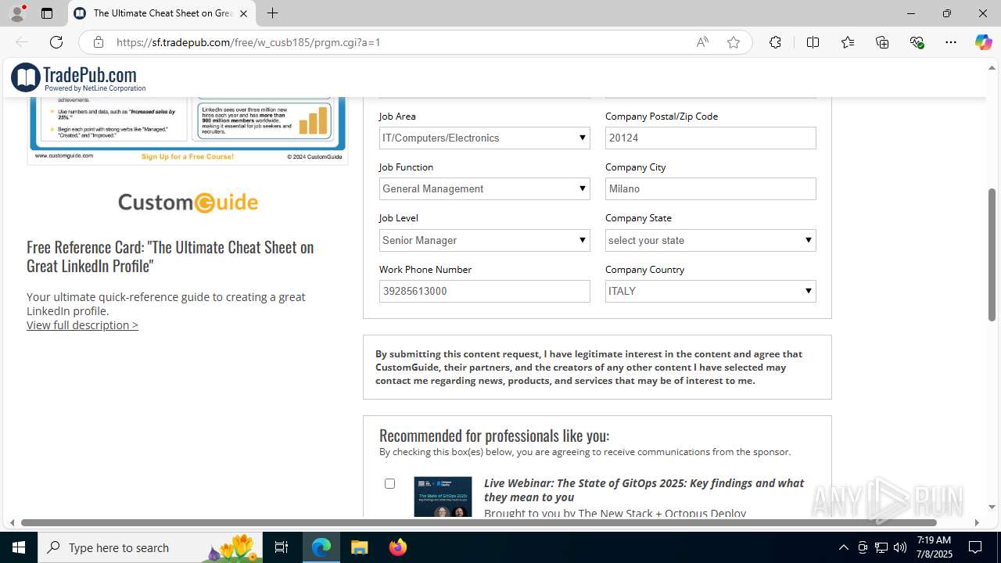Open Settings and more ellipsis menu

click(x=951, y=42)
